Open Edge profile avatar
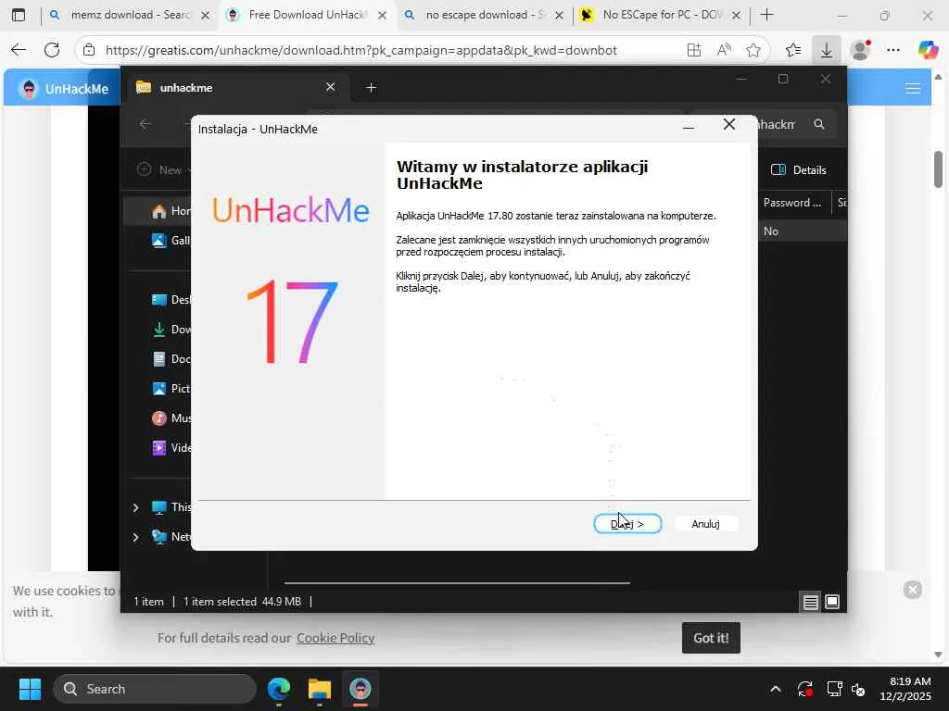Screen dimensions: 949x711 (x=860, y=50)
